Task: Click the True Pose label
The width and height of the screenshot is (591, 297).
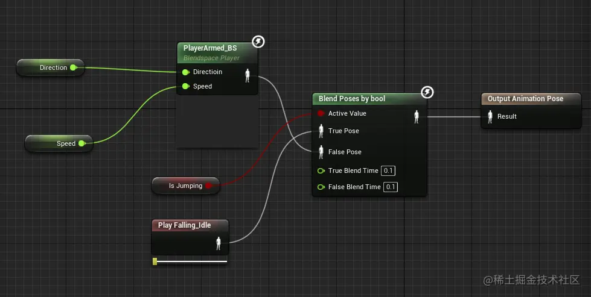Action: [343, 131]
